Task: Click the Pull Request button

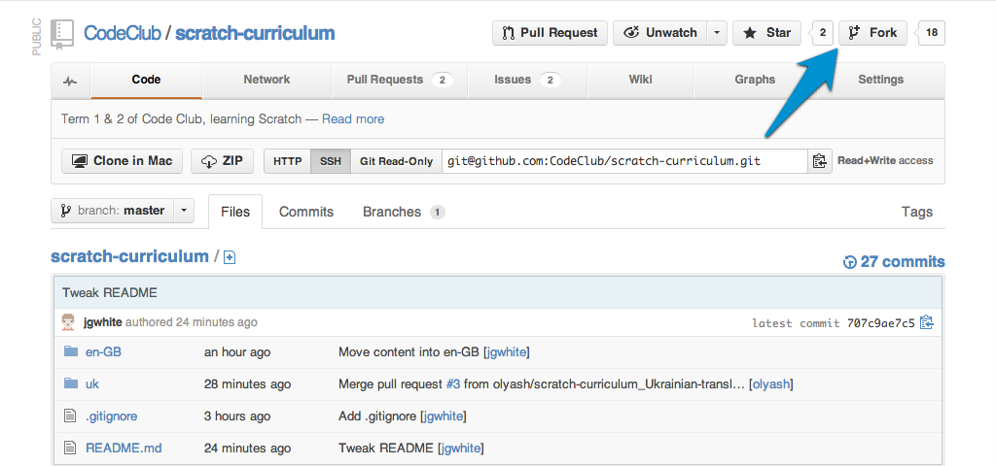Action: click(x=551, y=33)
